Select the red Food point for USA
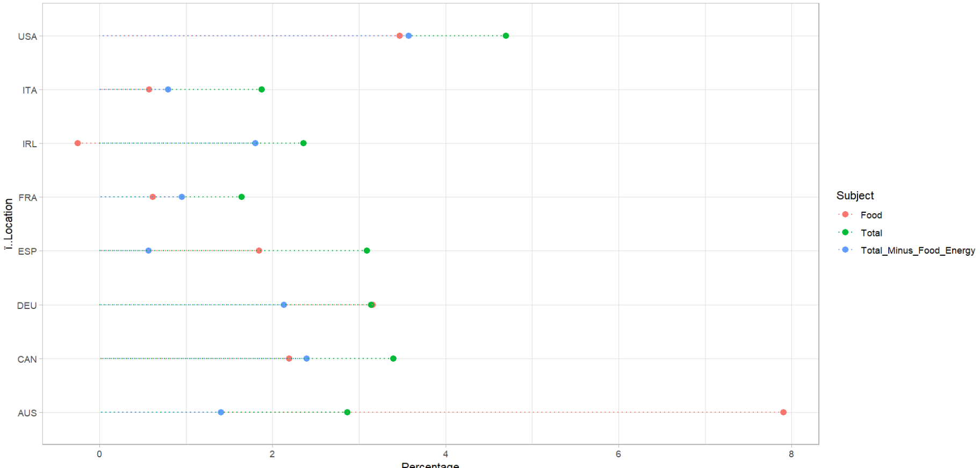Viewport: 980px width, 468px height. (x=399, y=36)
